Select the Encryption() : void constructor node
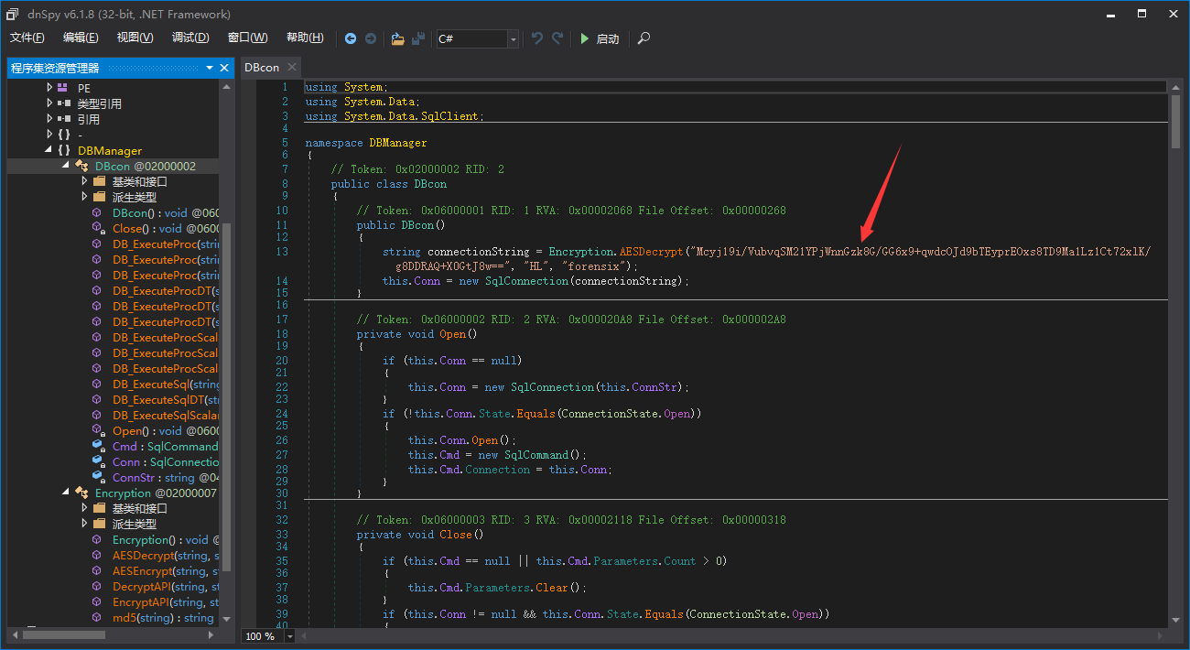Screen dimensions: 1190x650 pos(166,539)
